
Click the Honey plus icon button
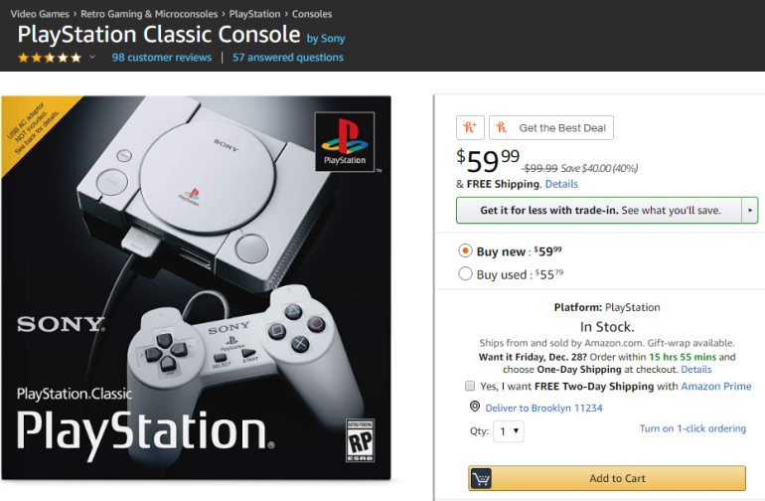(x=470, y=127)
